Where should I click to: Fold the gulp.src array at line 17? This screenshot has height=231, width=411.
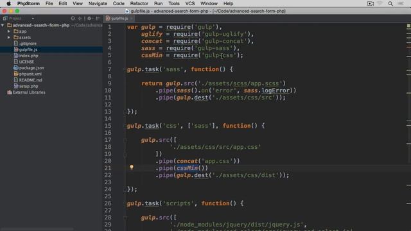tap(125, 140)
